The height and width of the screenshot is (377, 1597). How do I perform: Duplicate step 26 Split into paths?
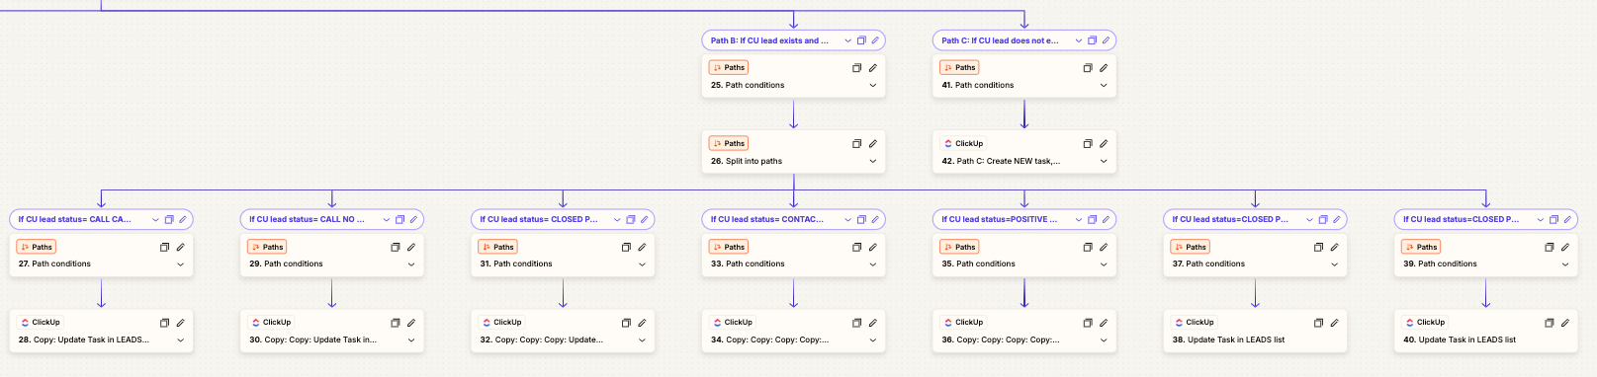point(857,144)
